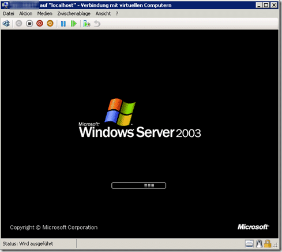Screen dimensions: 282x252
Task: Click the "Status: Wird ausgeführt" text
Action: point(28,244)
